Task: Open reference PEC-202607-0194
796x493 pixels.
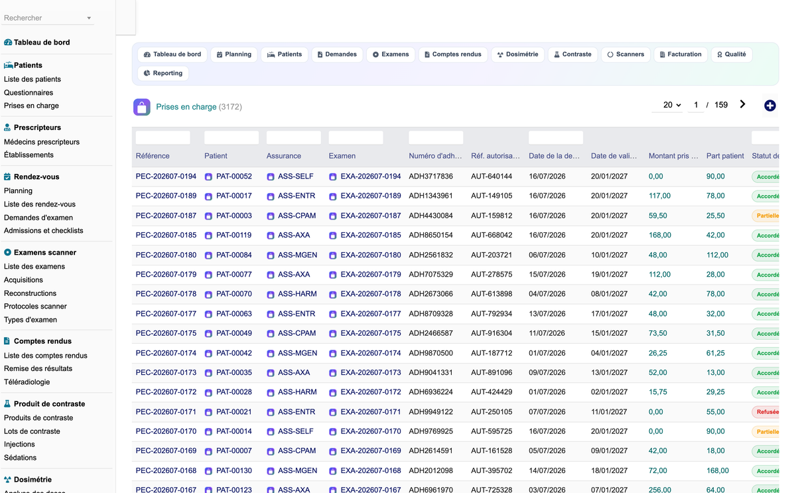Action: (x=166, y=176)
